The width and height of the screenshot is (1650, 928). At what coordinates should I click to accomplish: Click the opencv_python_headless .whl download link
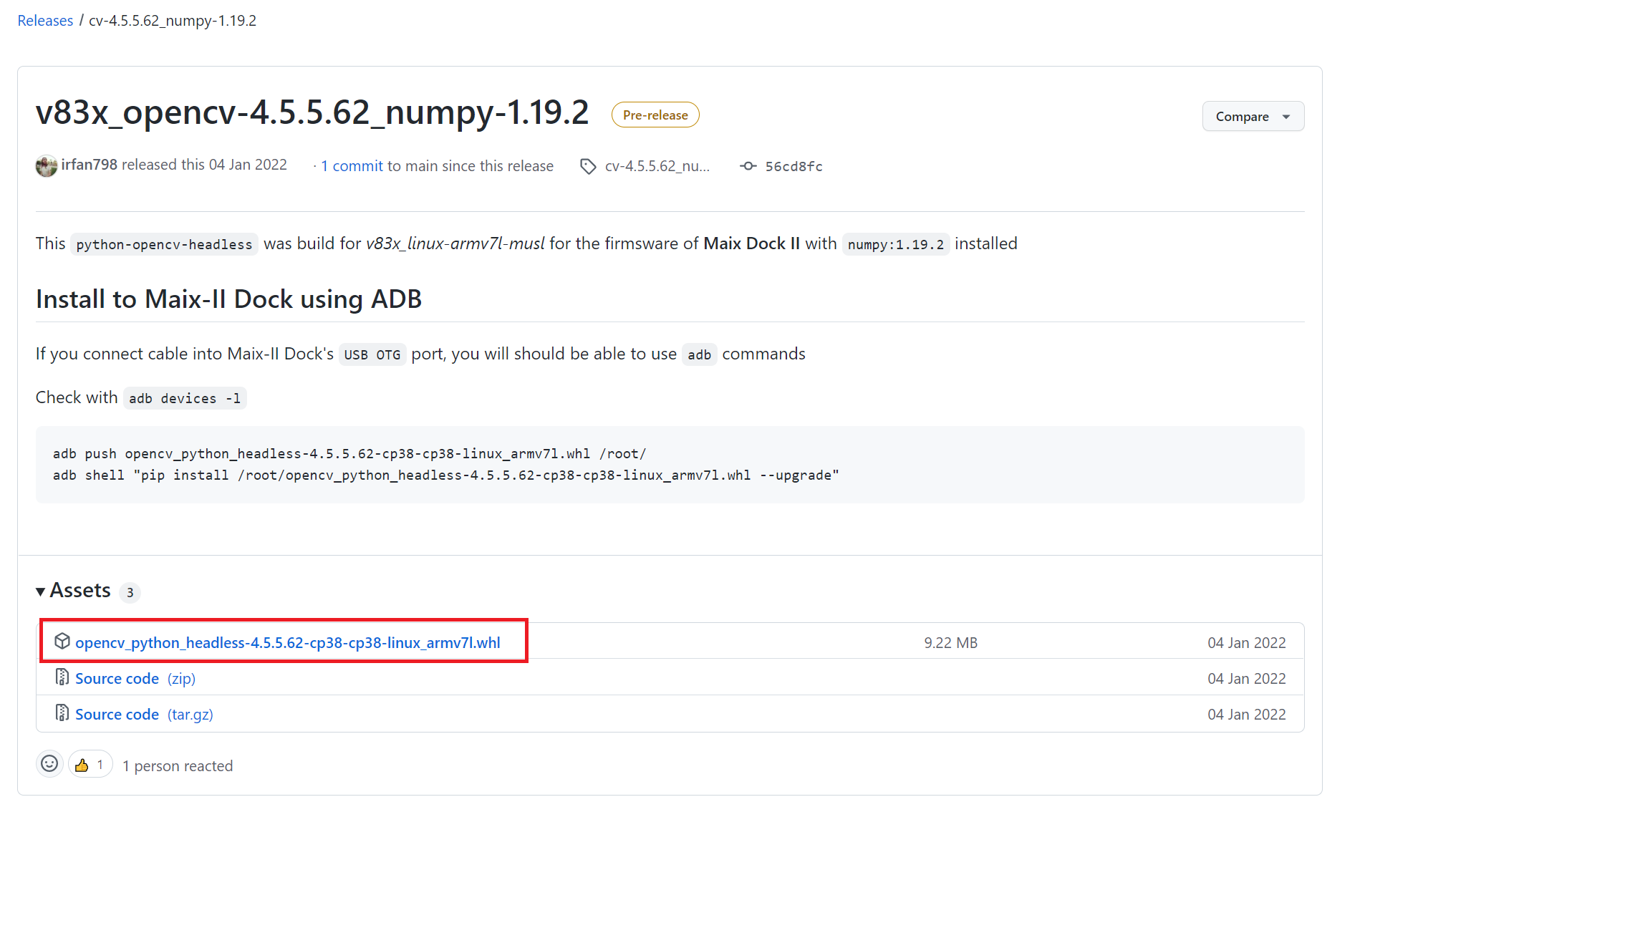(x=286, y=642)
